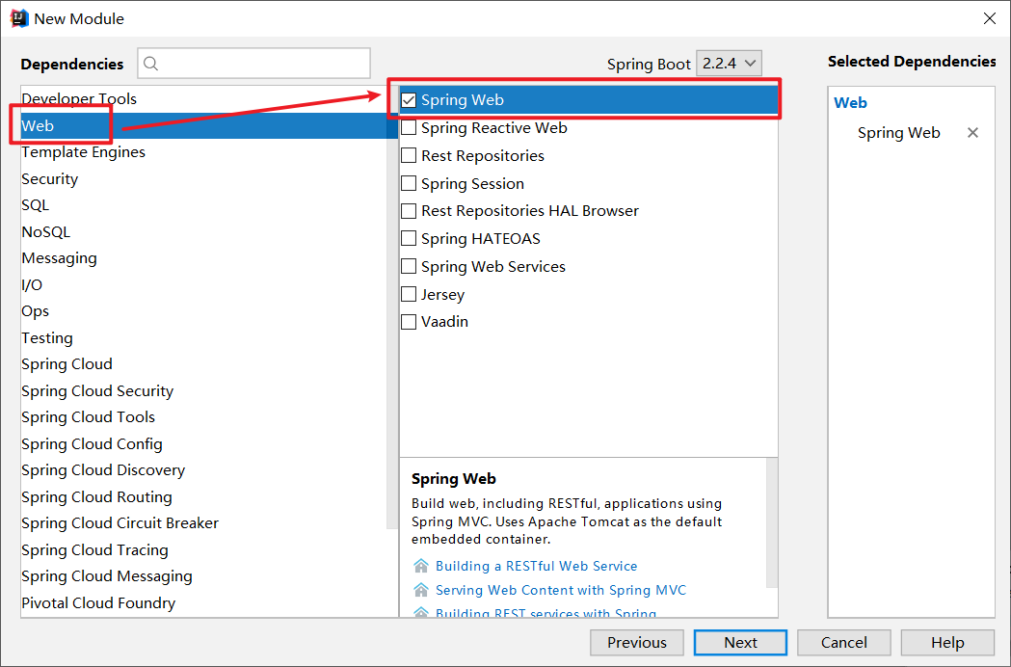Image resolution: width=1011 pixels, height=667 pixels.
Task: Remove Spring Web with the X icon
Action: [972, 133]
